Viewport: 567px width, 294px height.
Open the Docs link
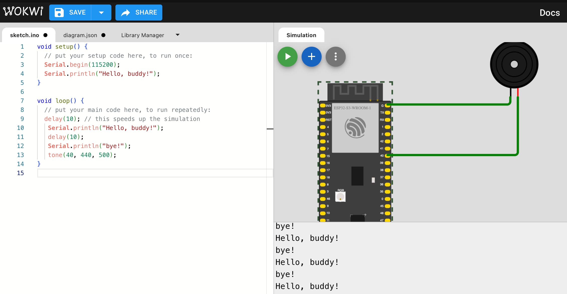[x=549, y=13]
